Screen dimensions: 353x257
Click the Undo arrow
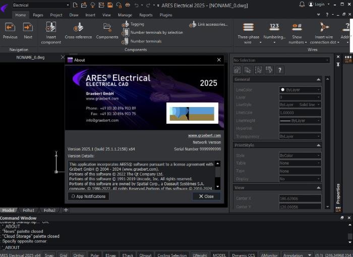[x=137, y=5]
